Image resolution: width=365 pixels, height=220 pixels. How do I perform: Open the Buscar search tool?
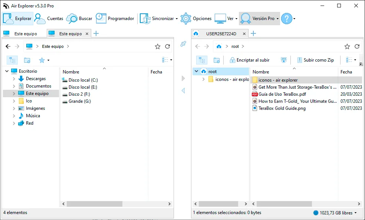[x=79, y=19]
